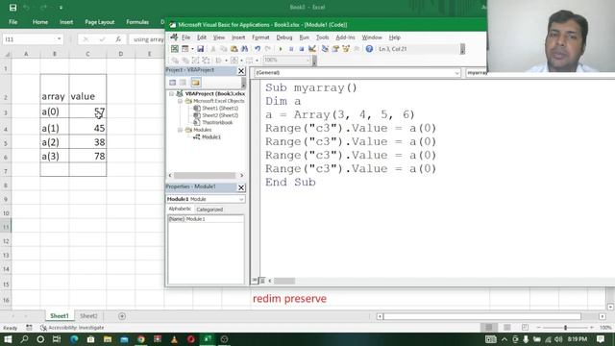Open the Insert UserForm dropdown arrow
The image size is (615, 346).
[192, 49]
